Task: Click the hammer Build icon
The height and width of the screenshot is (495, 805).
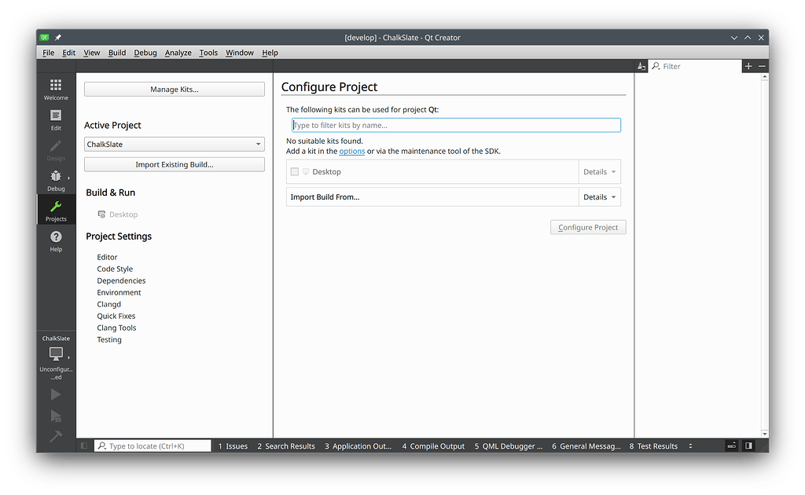Action: [x=56, y=437]
